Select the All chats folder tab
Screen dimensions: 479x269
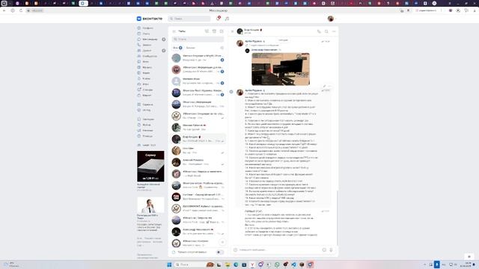pos(177,48)
